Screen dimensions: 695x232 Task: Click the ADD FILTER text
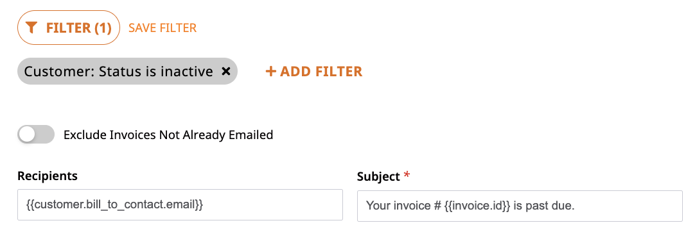click(x=321, y=71)
